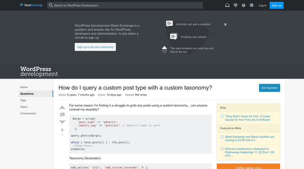
Task: Click the Ask Question button
Action: pos(269,88)
